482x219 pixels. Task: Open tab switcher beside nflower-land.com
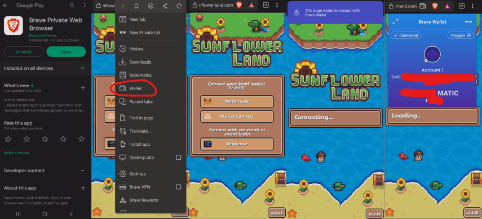point(266,5)
